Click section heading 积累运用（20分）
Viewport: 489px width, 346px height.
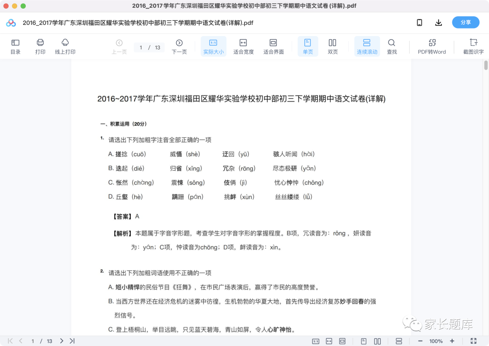click(124, 124)
